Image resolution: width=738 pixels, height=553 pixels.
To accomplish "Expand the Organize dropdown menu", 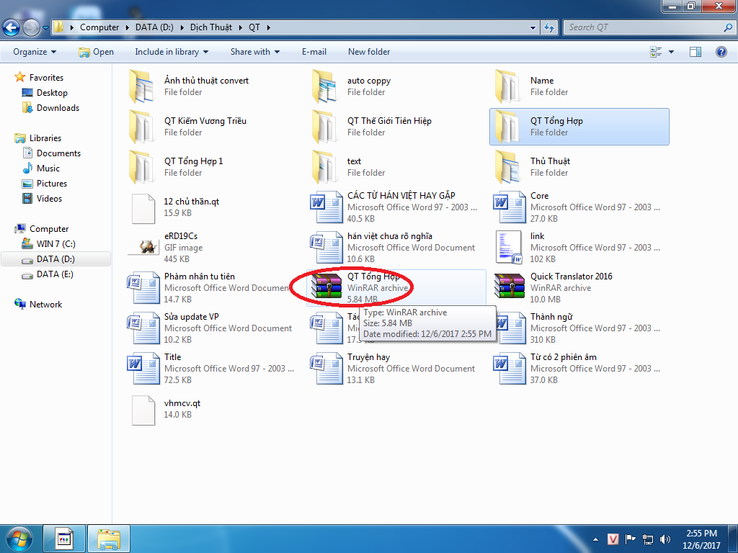I will [35, 52].
